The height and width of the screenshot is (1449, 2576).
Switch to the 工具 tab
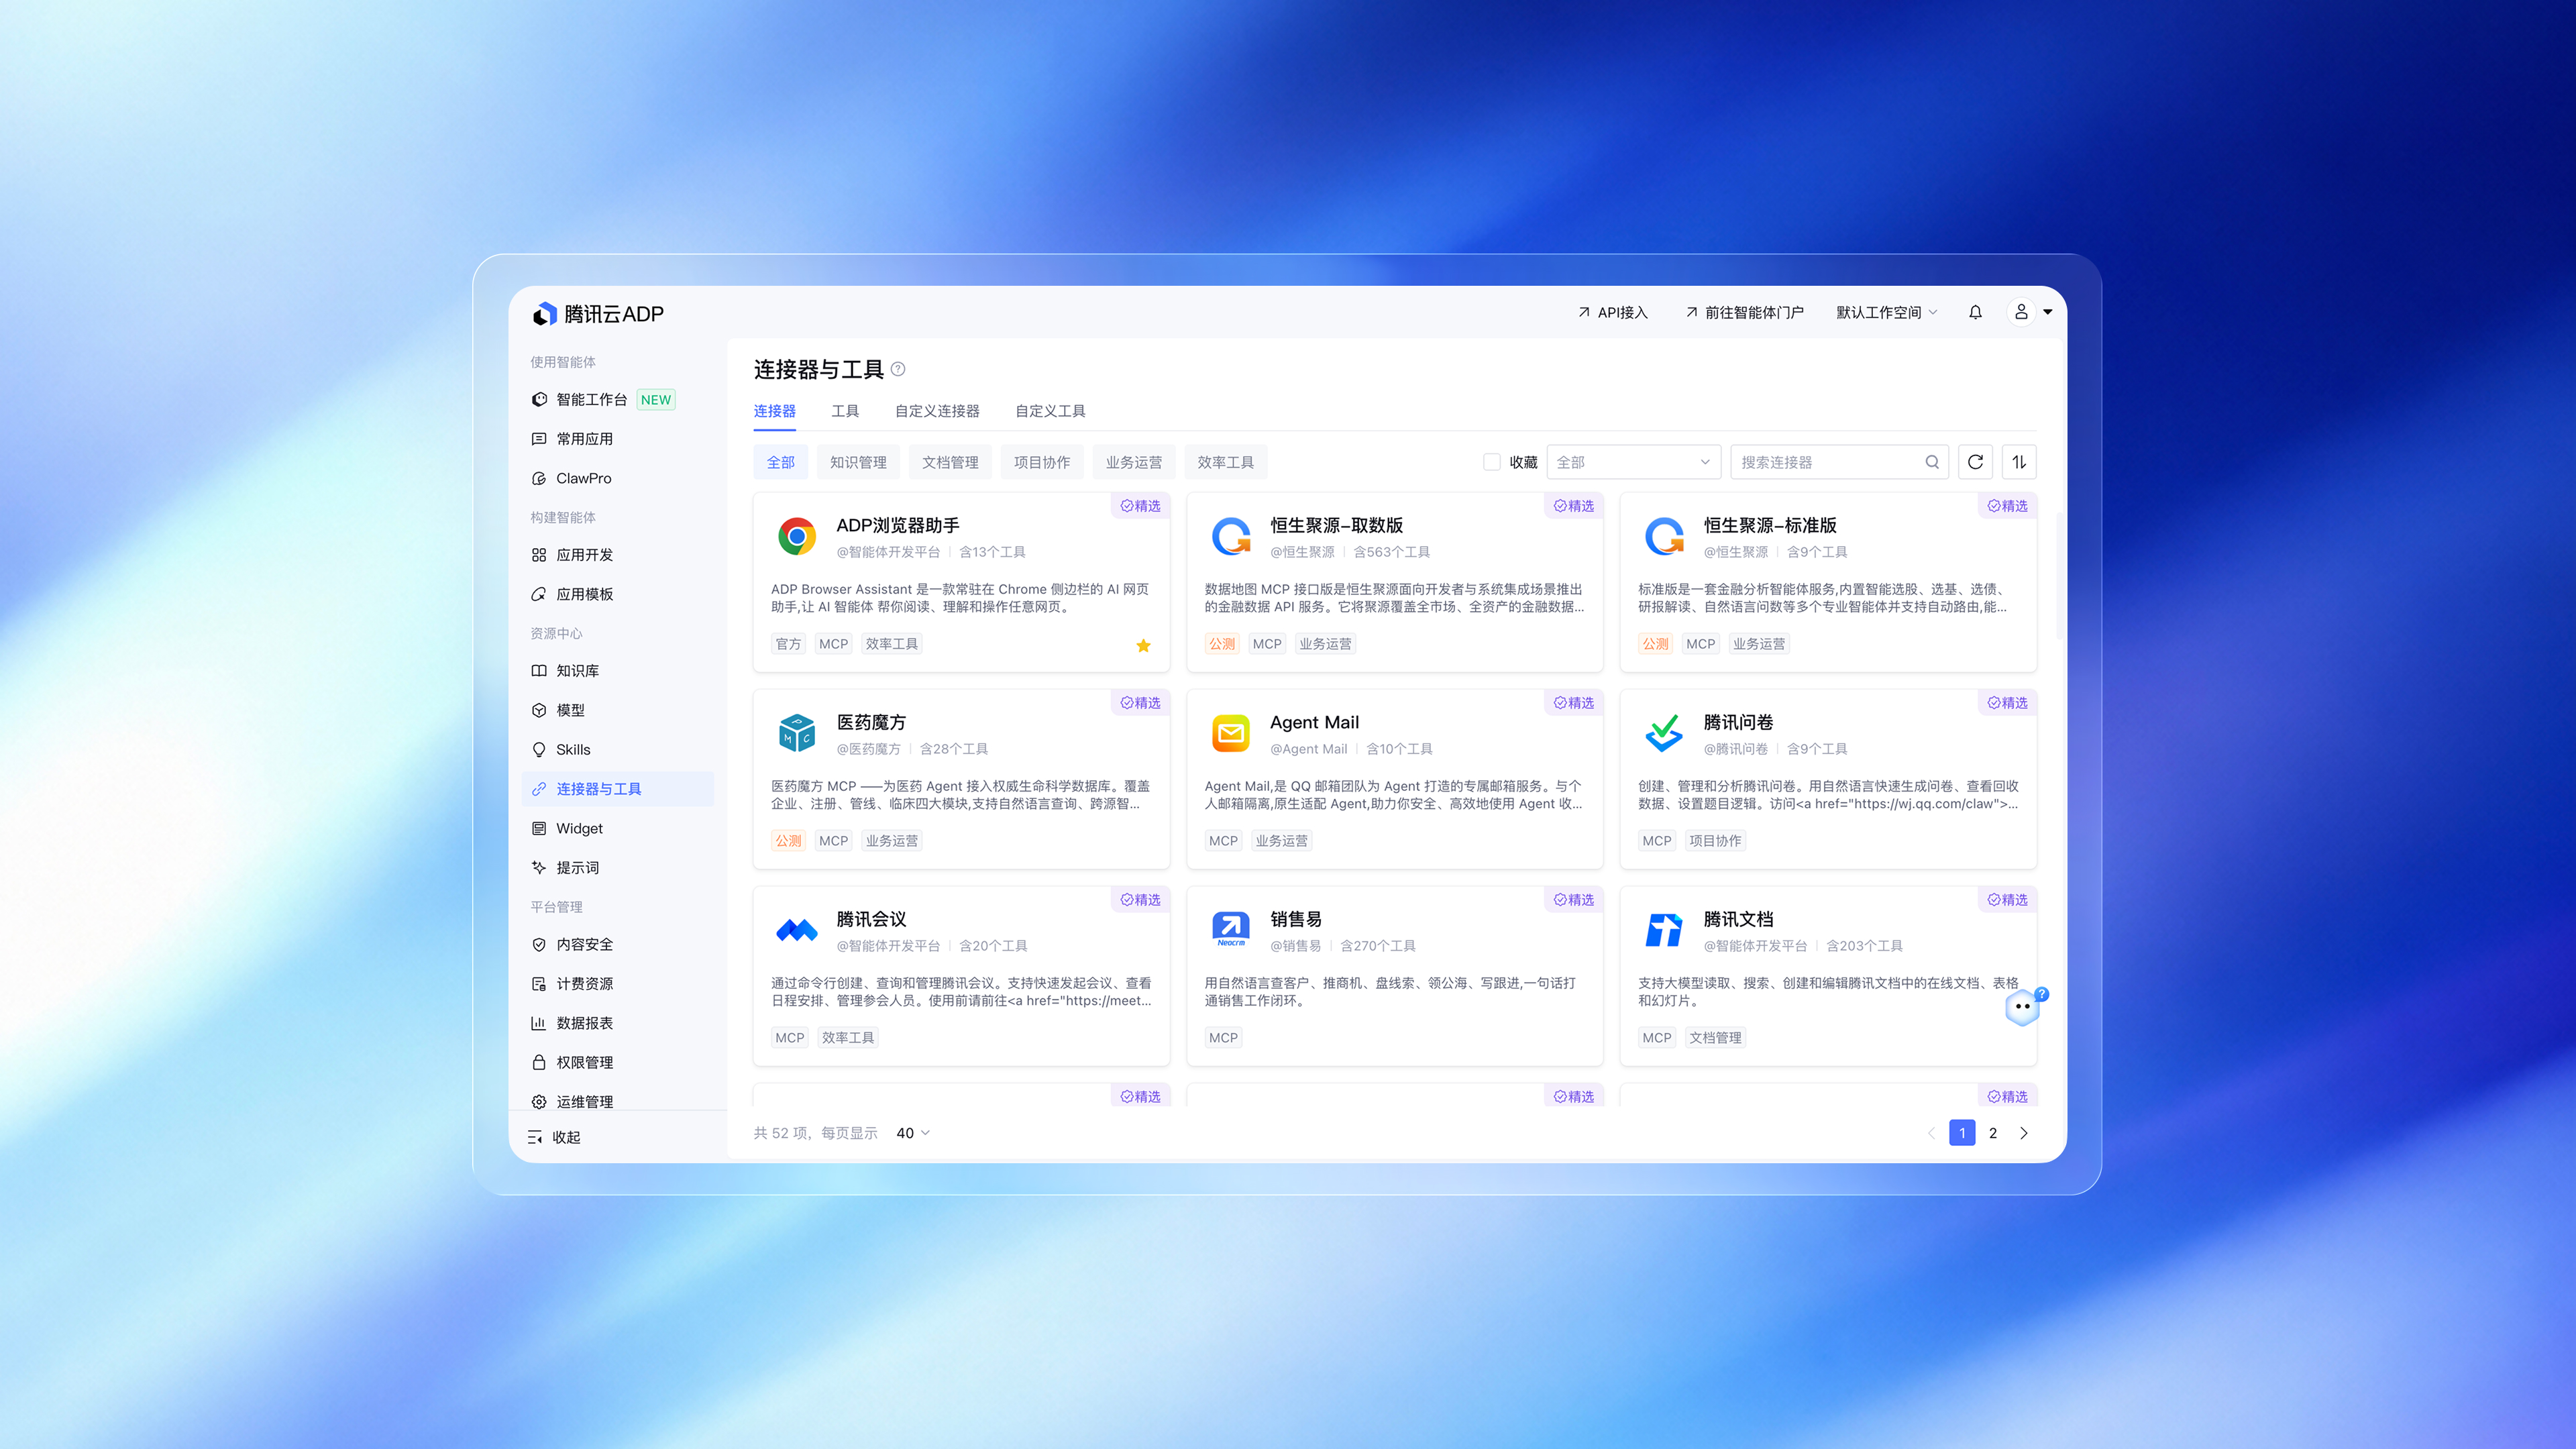tap(845, 411)
